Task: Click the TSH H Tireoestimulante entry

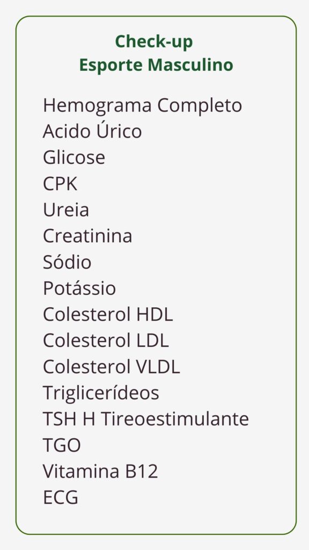Action: tap(146, 419)
